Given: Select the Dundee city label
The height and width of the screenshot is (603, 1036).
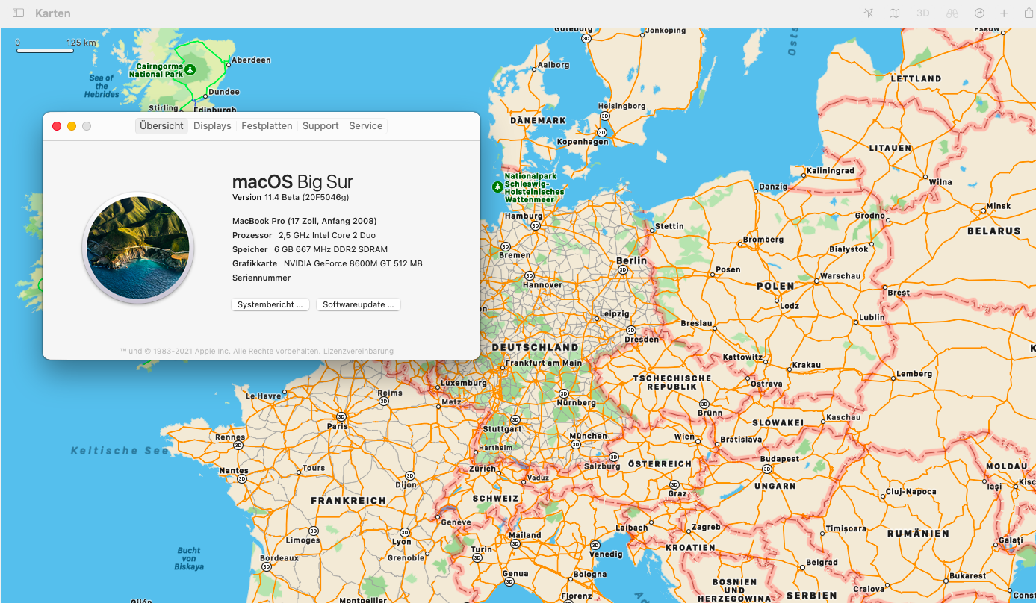Looking at the screenshot, I should pos(224,92).
